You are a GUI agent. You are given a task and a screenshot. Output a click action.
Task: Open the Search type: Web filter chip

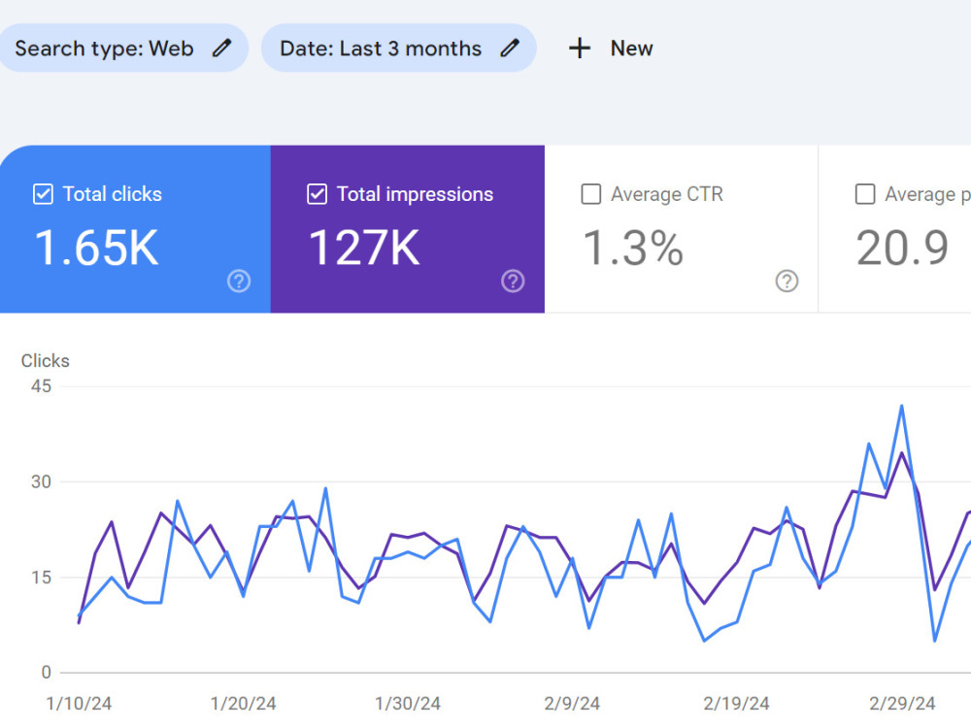pyautogui.click(x=123, y=49)
